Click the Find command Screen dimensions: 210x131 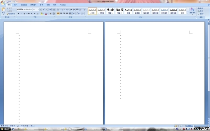point(201,8)
